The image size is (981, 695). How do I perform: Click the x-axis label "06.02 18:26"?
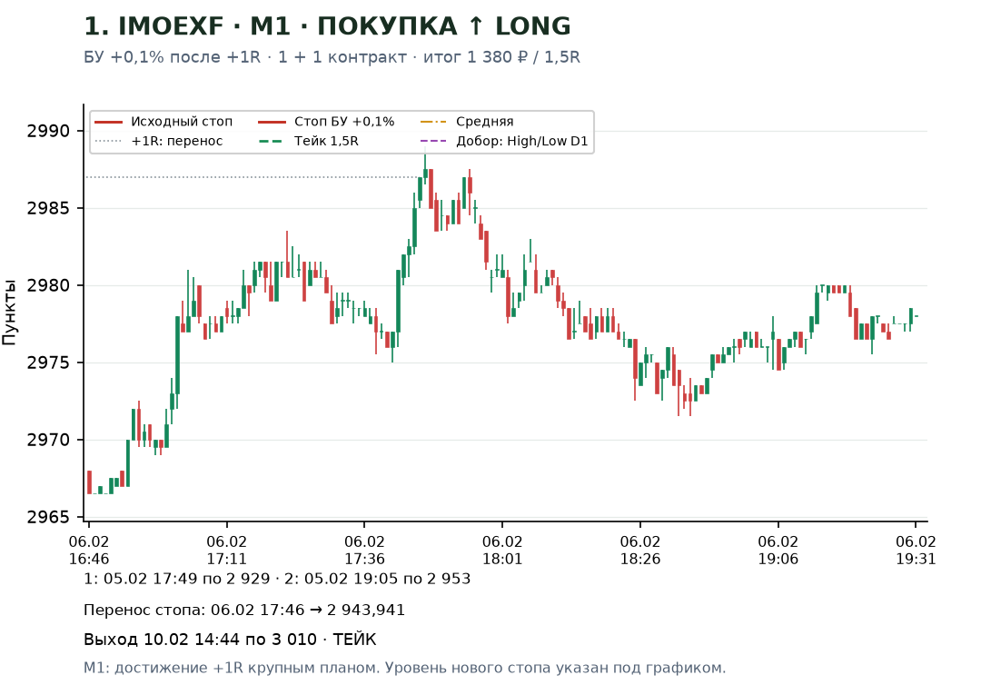click(640, 551)
